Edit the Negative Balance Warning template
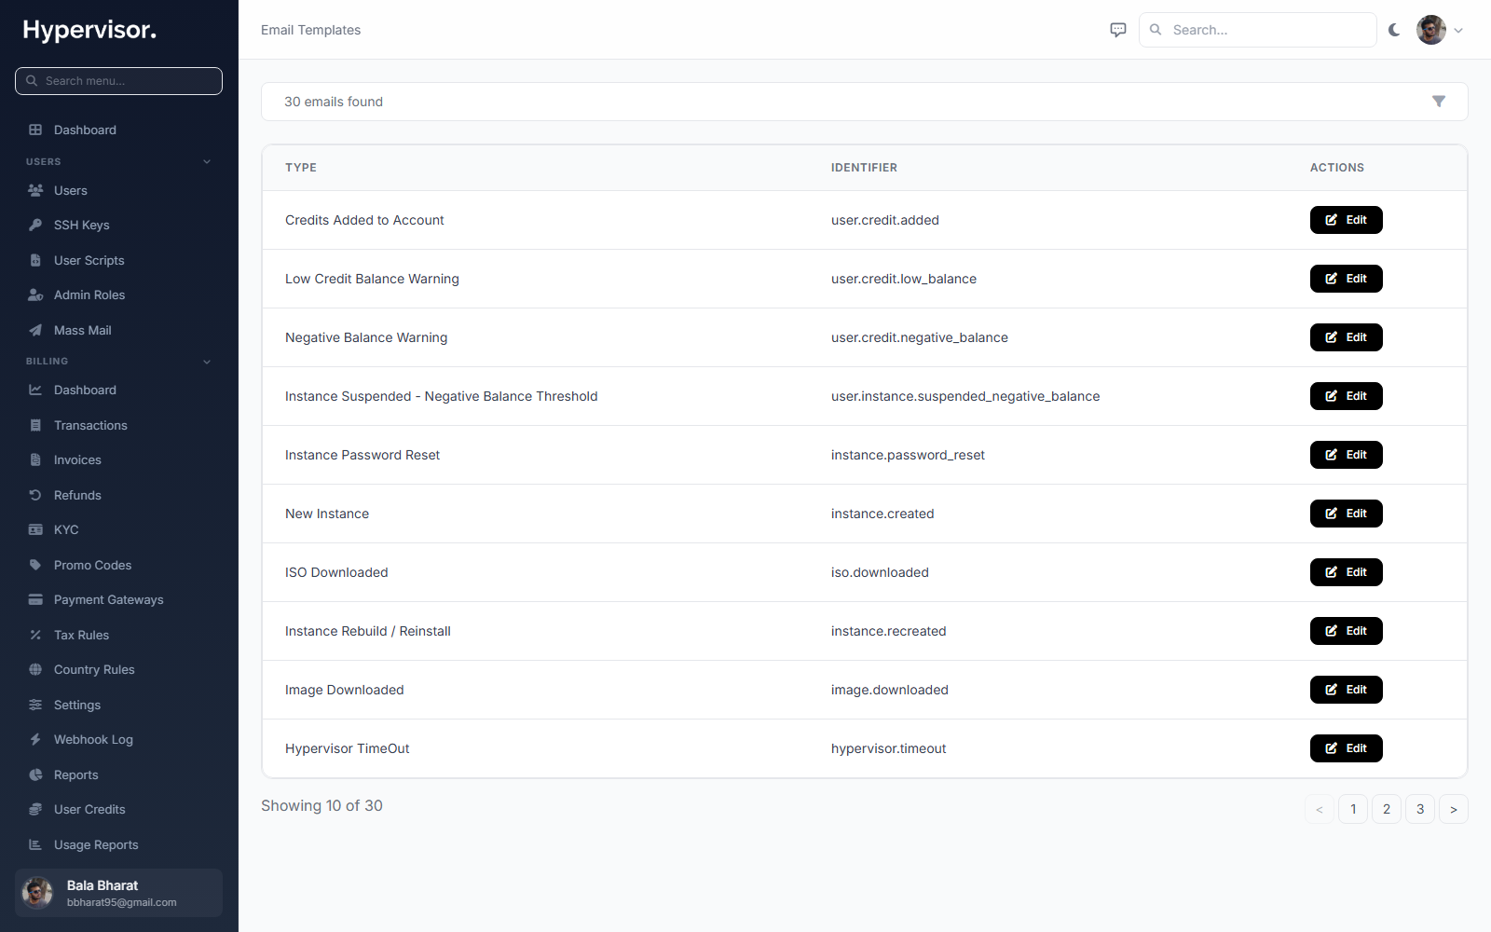 (x=1346, y=337)
